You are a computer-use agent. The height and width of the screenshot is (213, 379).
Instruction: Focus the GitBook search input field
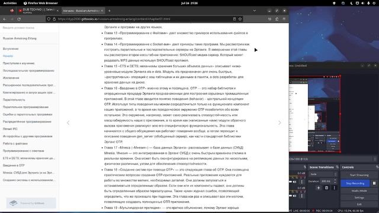point(29,28)
